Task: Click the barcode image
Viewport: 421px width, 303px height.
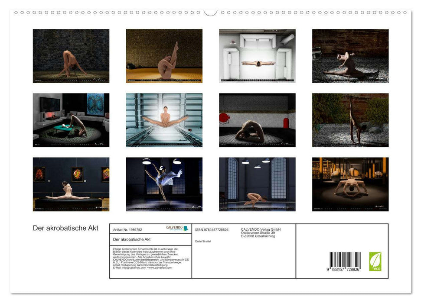Action: (345, 262)
